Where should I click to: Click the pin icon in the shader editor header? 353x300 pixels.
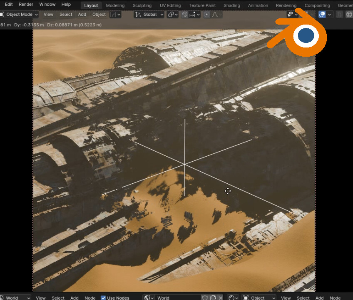[x=204, y=297]
